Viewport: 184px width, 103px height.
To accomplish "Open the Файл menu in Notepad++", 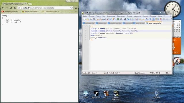I will pos(85,16).
